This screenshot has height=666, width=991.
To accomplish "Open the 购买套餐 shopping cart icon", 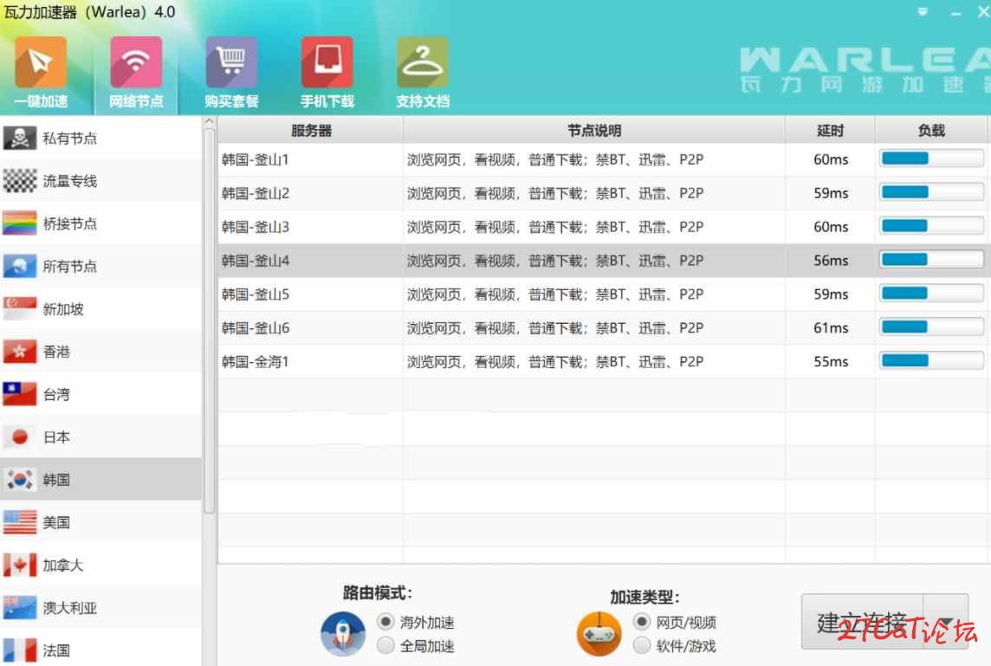I will [x=231, y=62].
